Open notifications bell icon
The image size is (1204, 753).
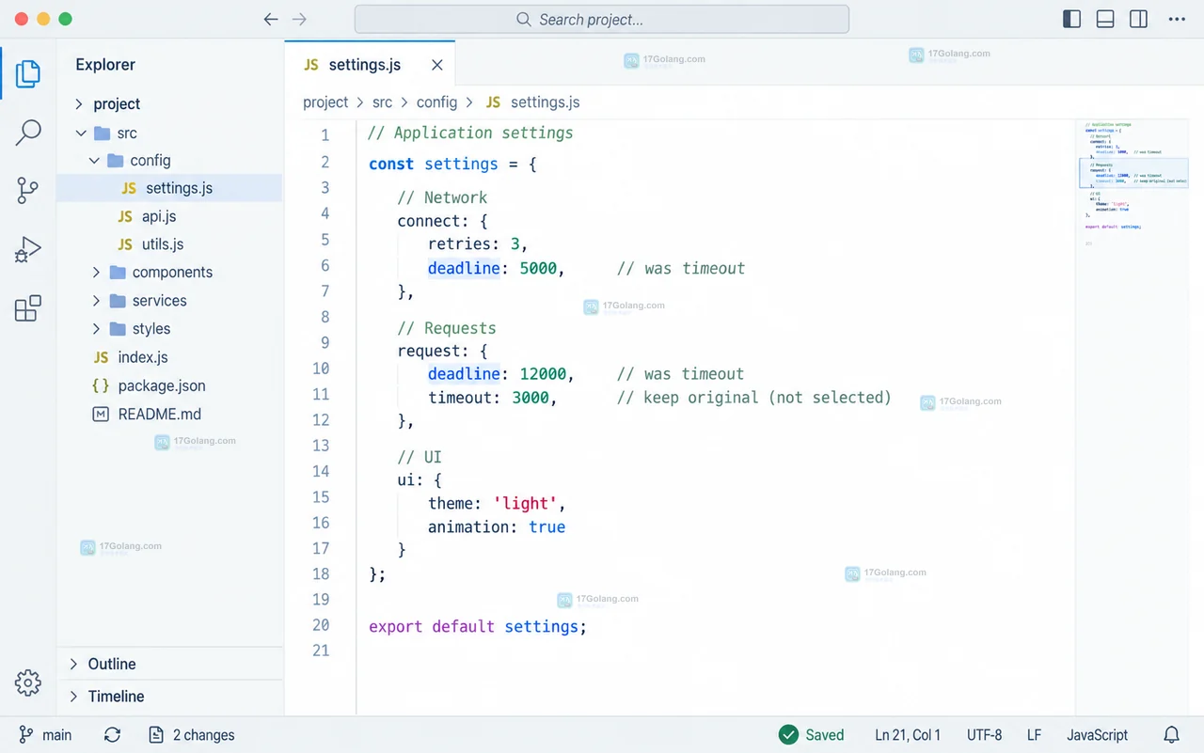pyautogui.click(x=1171, y=735)
